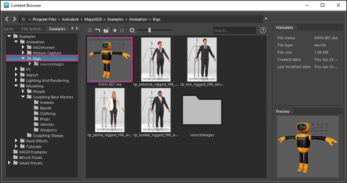Select the Sculpting Stamps folder

pyautogui.click(x=46, y=135)
